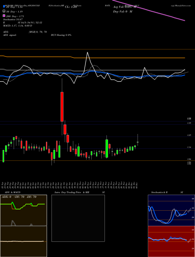
Task: Click the white 50 Day legend swatch
Action: click(4, 11)
